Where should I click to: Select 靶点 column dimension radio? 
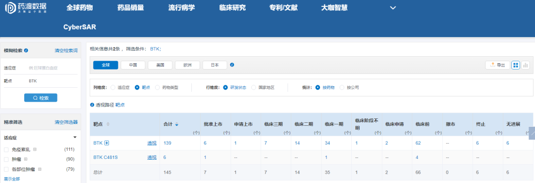click(x=137, y=87)
